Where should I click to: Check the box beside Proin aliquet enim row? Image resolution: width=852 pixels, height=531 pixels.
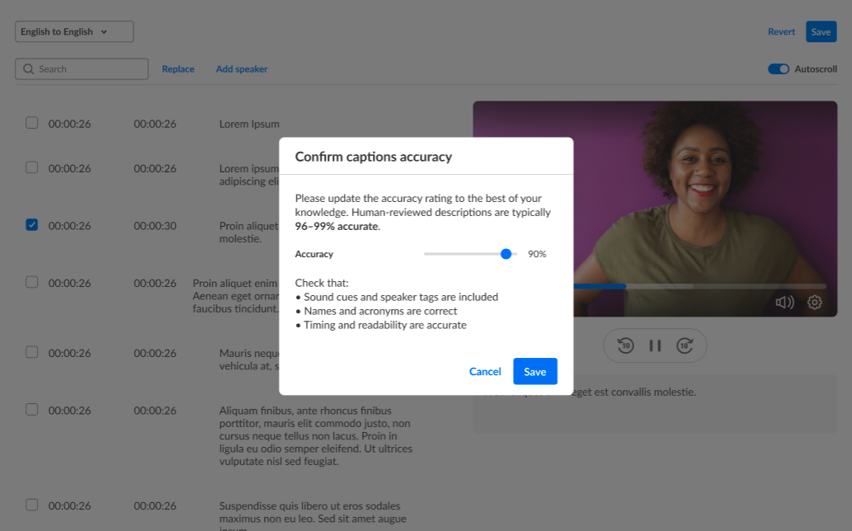tap(32, 282)
